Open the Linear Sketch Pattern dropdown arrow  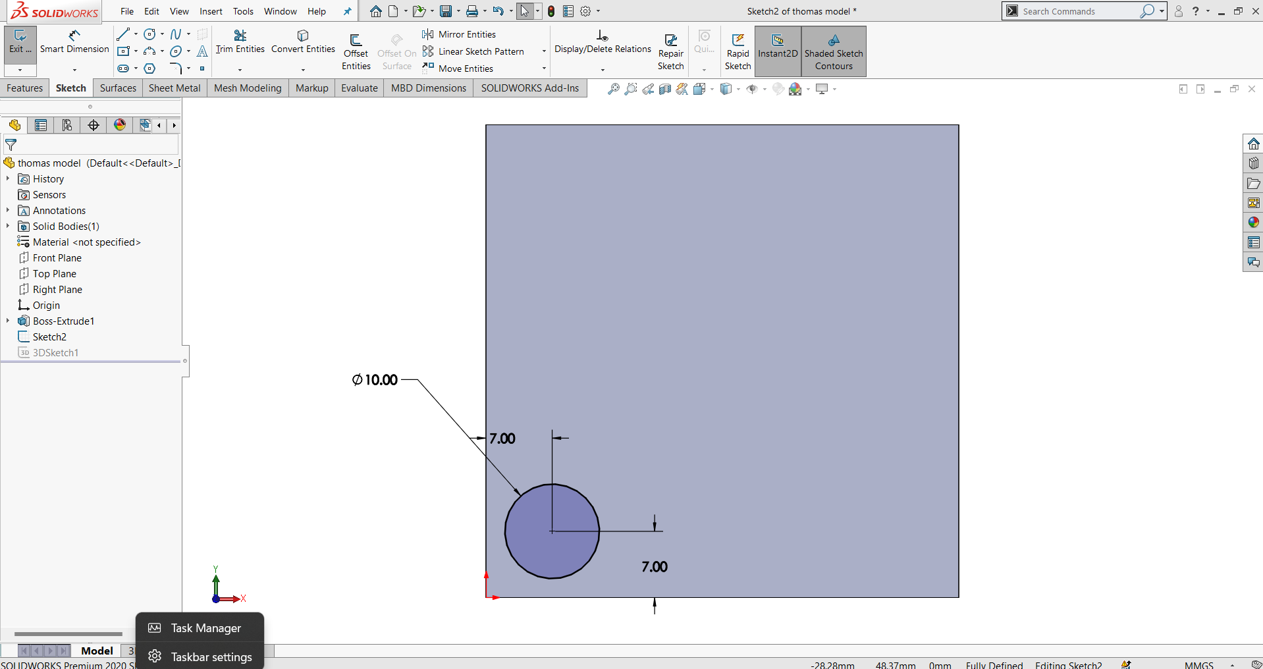tap(544, 51)
